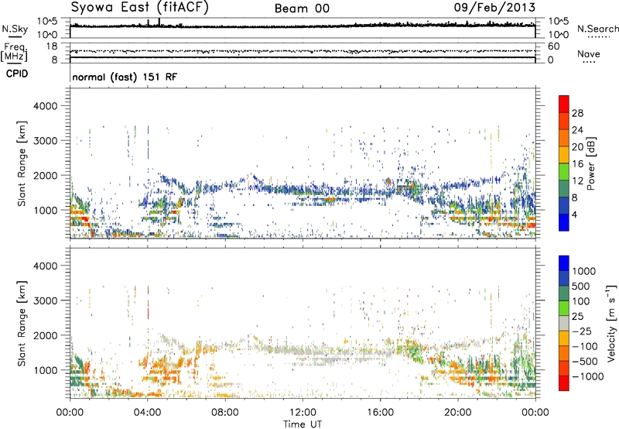Viewport: 619px width, 429px height.
Task: Click the 'N.Search' legend label
Action: 597,29
